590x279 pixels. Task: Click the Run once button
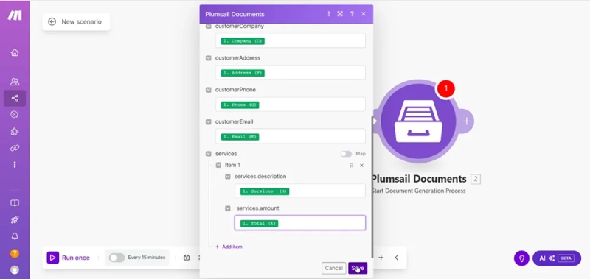[69, 258]
